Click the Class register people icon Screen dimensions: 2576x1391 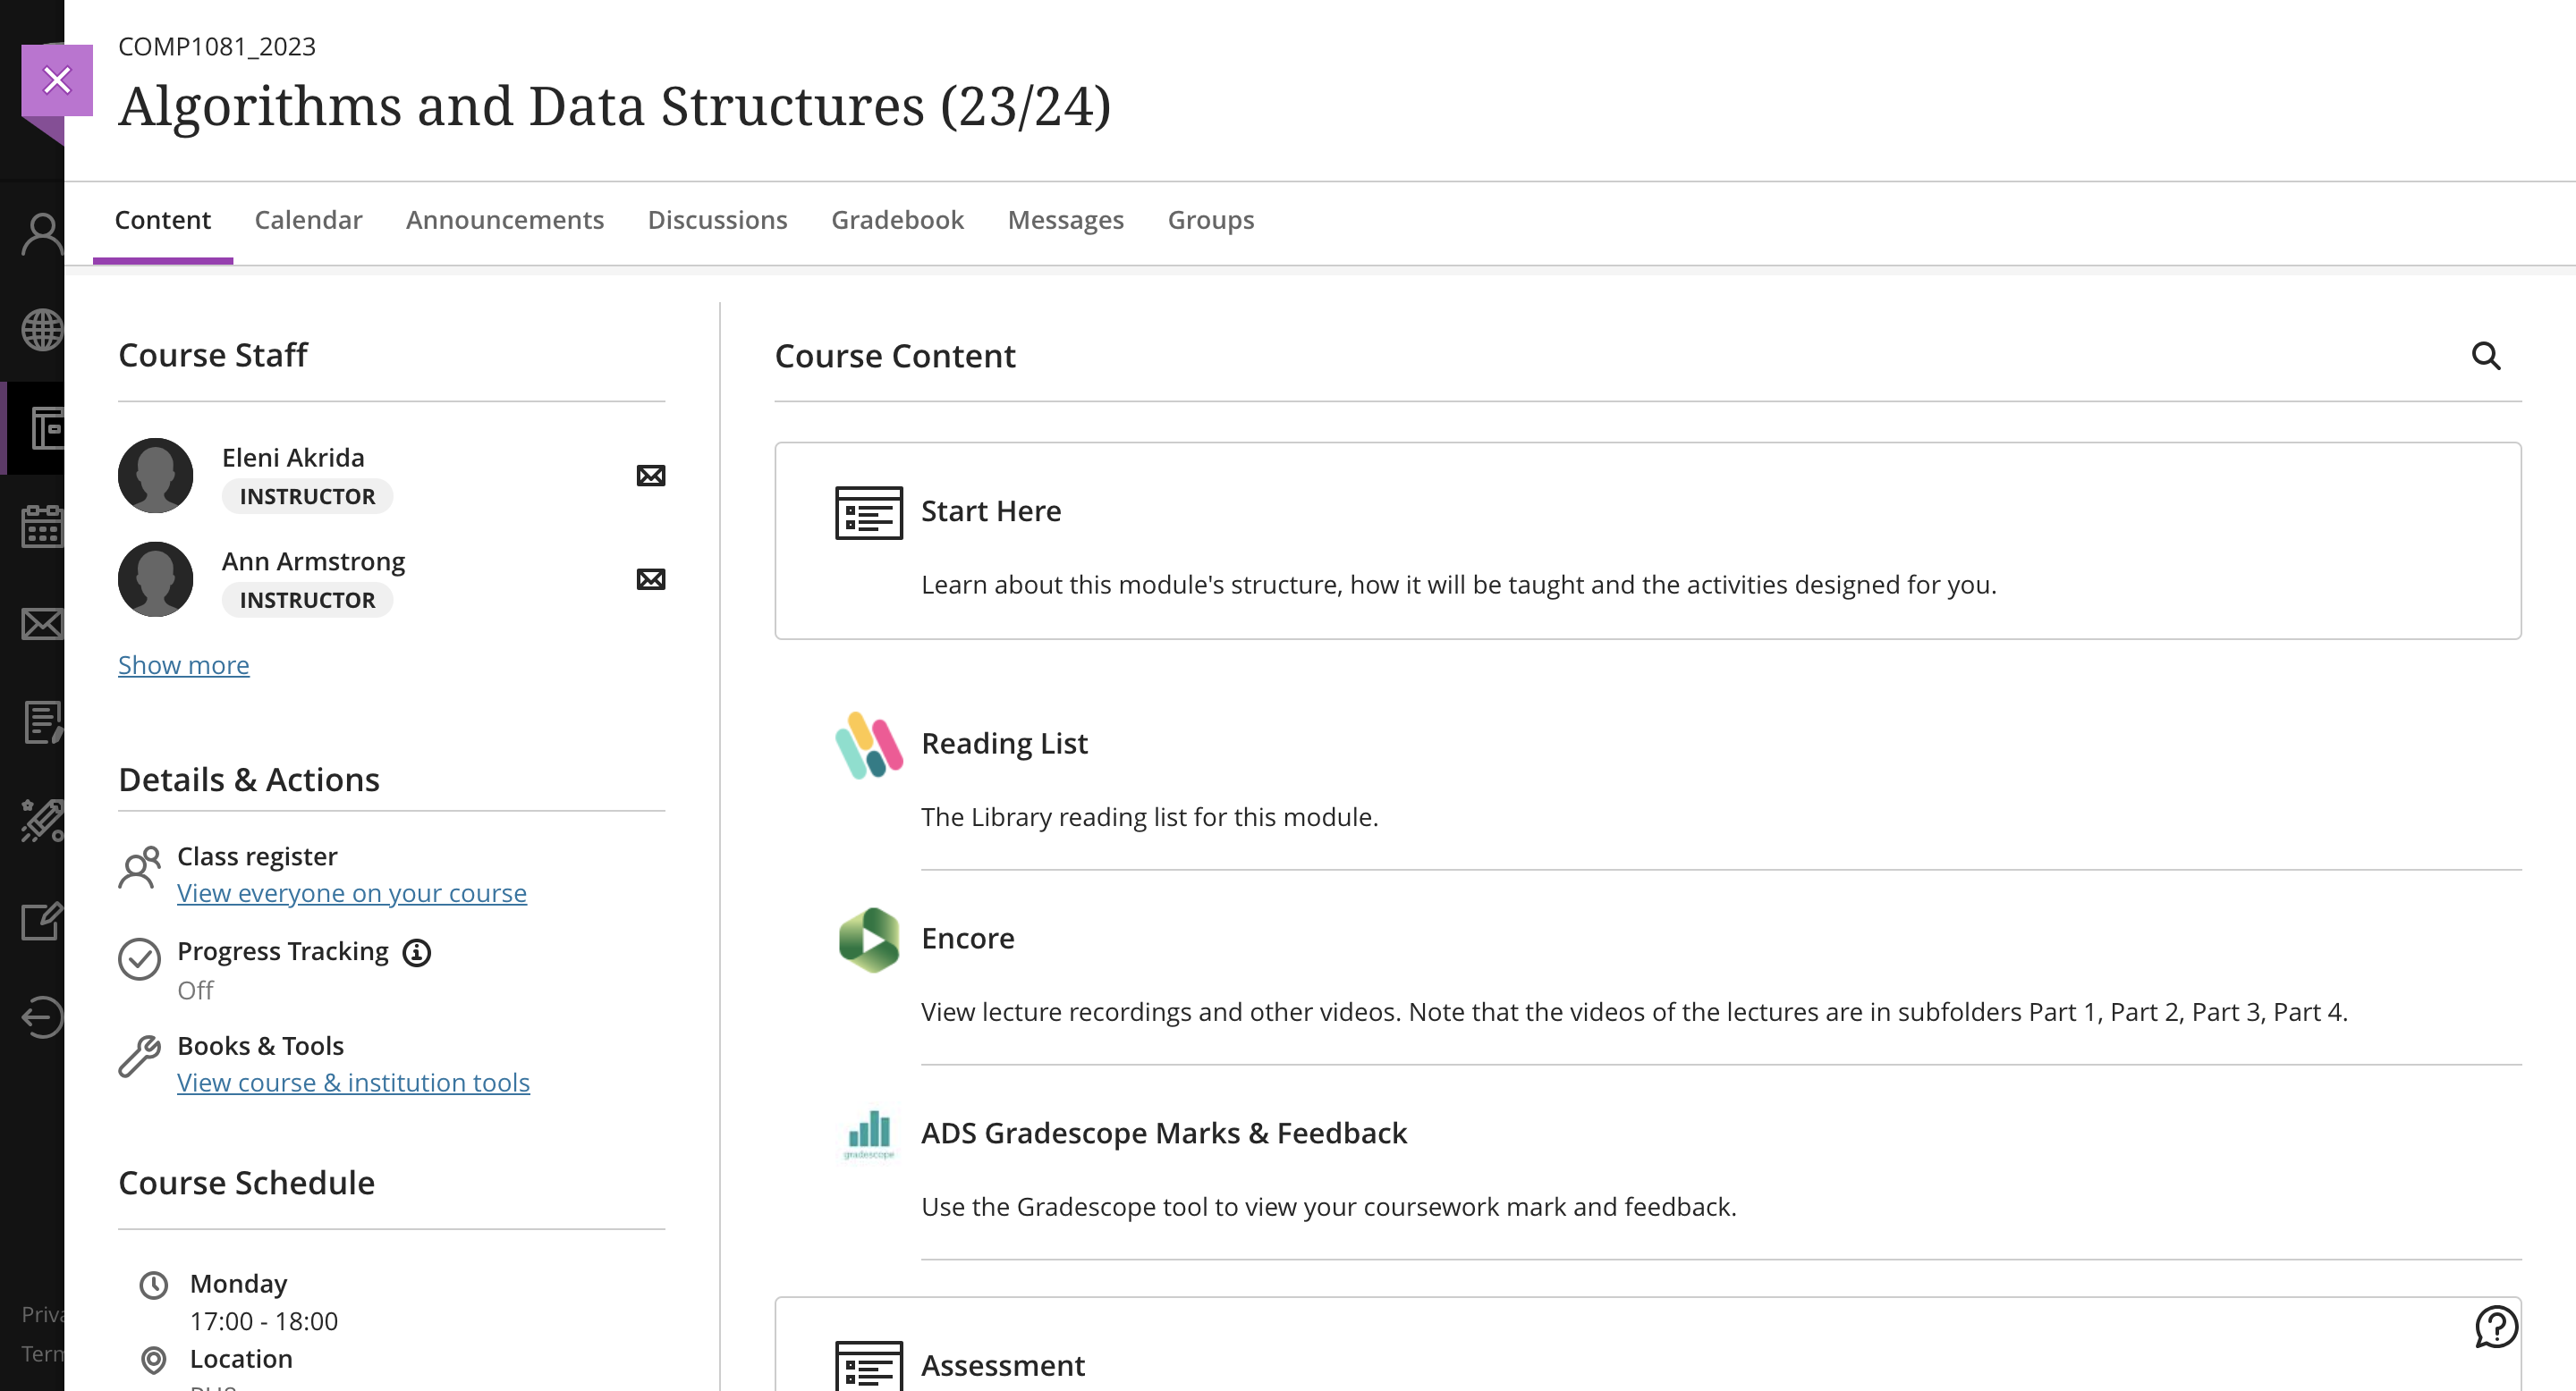(x=140, y=866)
